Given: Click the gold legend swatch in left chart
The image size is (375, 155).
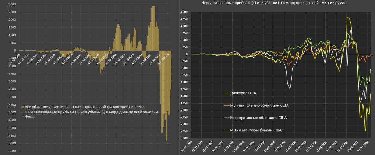Looking at the screenshot, I should (x=23, y=107).
